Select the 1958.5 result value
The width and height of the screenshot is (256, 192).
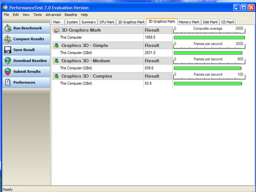[150, 37]
